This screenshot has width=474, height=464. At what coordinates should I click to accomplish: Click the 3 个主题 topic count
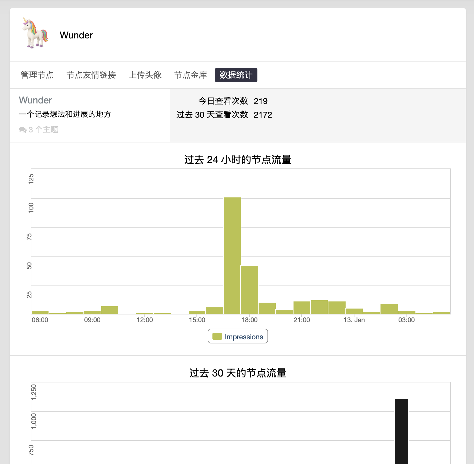click(x=43, y=130)
